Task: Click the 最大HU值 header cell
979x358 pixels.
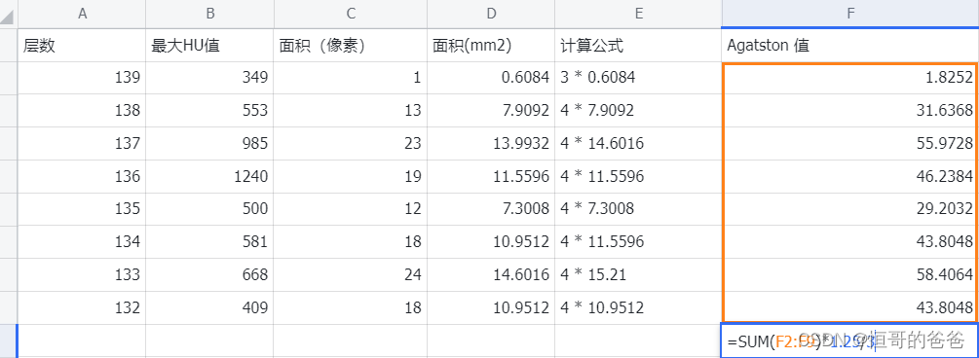Action: pos(209,46)
